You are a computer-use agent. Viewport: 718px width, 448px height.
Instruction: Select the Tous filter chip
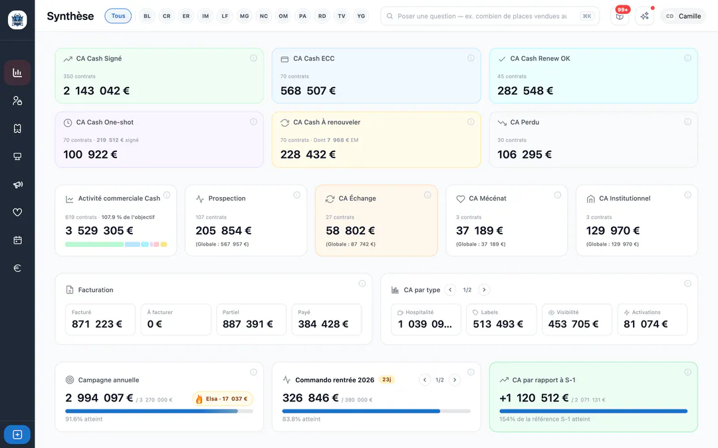(x=118, y=16)
